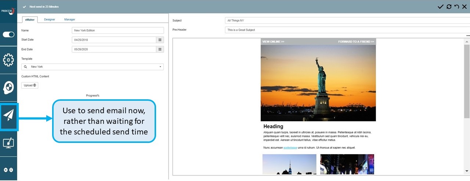Click the checkmark save icon at top right
470x181 pixels.
[x=440, y=7]
